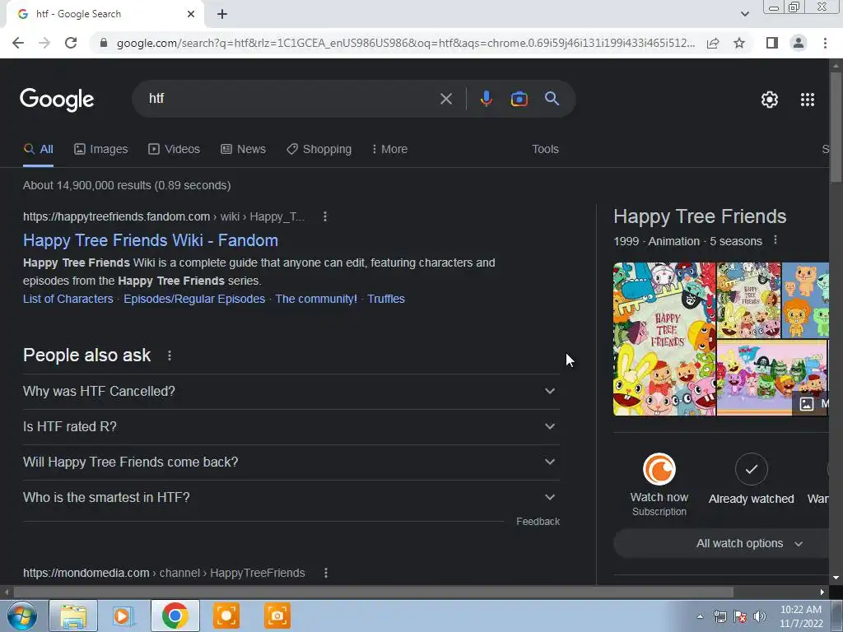Open the bottom-right characters lineup thumbnail
Image resolution: width=843 pixels, height=632 pixels.
coord(773,378)
